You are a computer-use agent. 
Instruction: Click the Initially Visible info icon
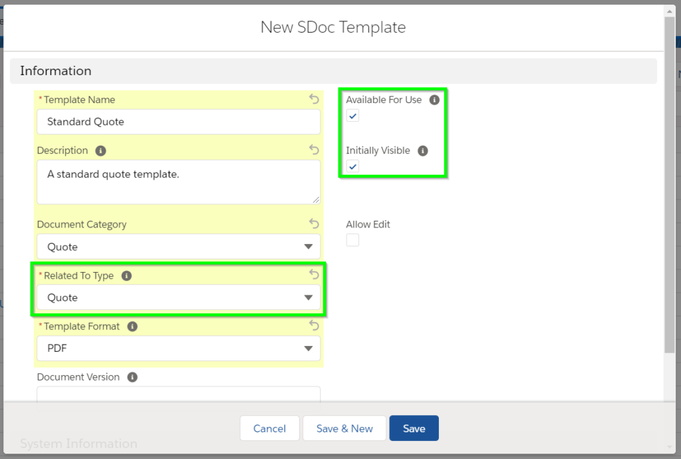[x=422, y=150]
